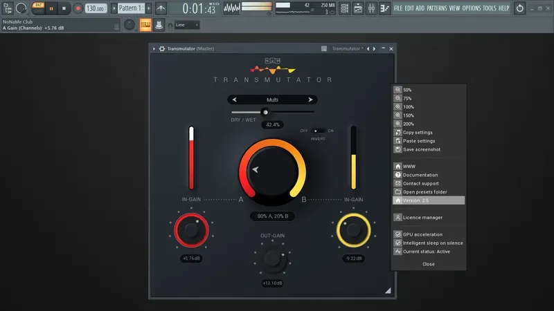
Task: Open the Line snap dropdown
Action: [x=187, y=25]
